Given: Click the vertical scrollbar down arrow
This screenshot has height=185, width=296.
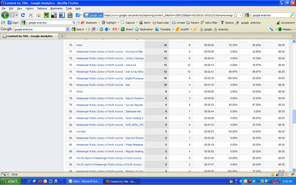Looking at the screenshot, I should [294, 170].
